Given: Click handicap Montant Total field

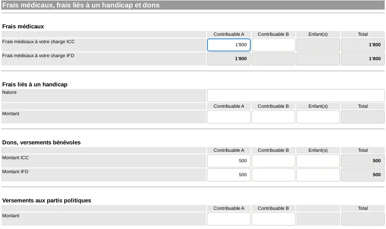Looking at the screenshot, I should pyautogui.click(x=363, y=117).
